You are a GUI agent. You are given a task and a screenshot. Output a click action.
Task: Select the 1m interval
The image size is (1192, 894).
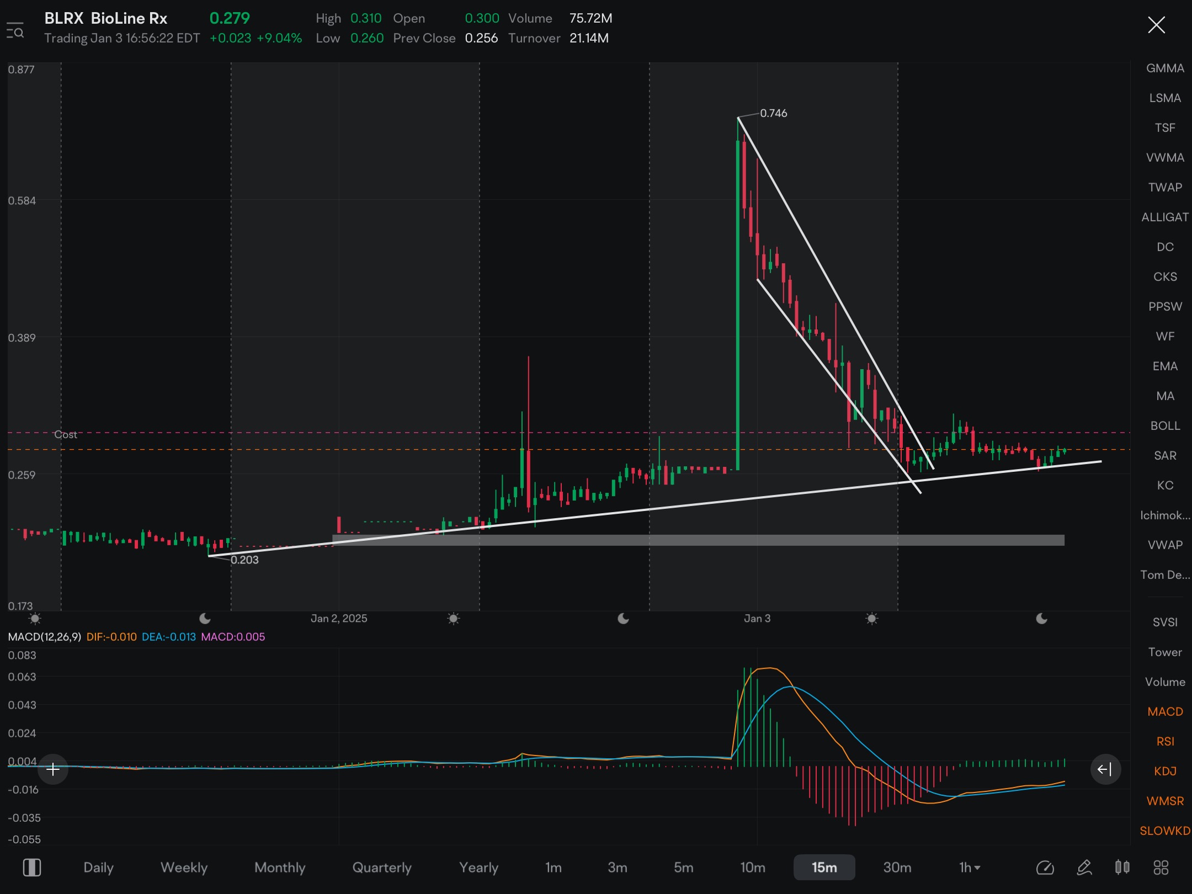pyautogui.click(x=554, y=868)
